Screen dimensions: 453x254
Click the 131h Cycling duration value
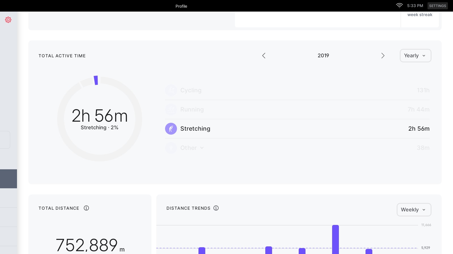pos(423,90)
